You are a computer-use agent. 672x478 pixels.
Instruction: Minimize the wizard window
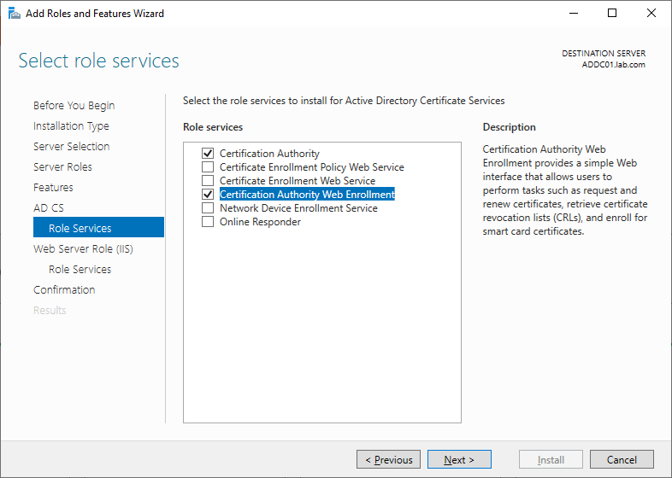pyautogui.click(x=574, y=14)
